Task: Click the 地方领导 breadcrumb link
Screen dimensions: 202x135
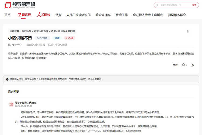Action: pyautogui.click(x=26, y=31)
